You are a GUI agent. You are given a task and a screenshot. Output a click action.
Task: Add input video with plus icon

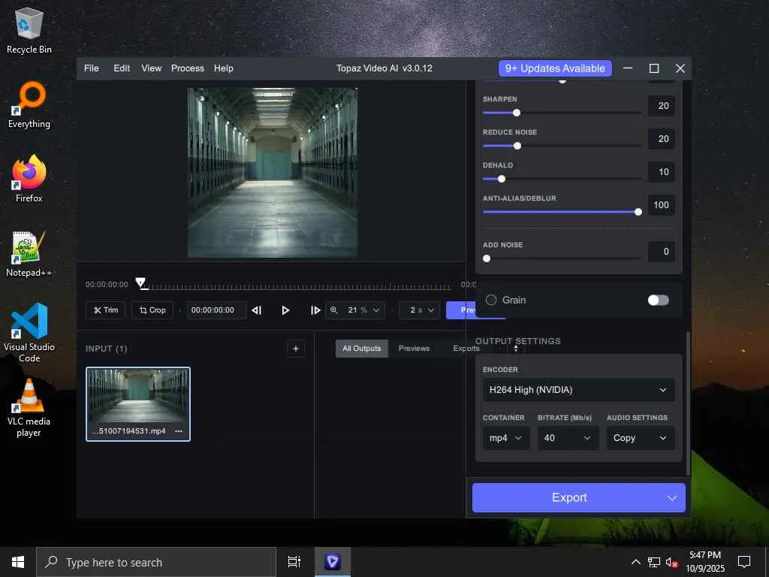coord(295,349)
